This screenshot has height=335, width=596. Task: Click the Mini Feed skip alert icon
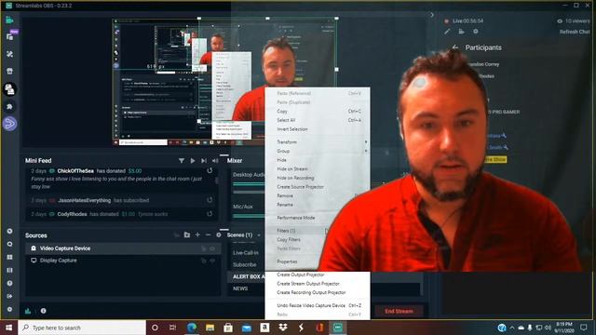pos(204,161)
